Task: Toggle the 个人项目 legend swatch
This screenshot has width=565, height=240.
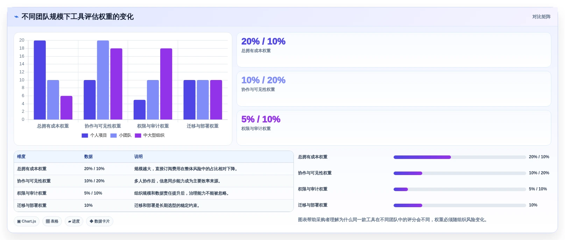Action: (x=85, y=136)
